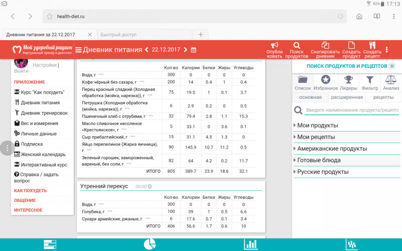The image size is (402, 251).
Task: Click the product name search field
Action: click(x=351, y=110)
